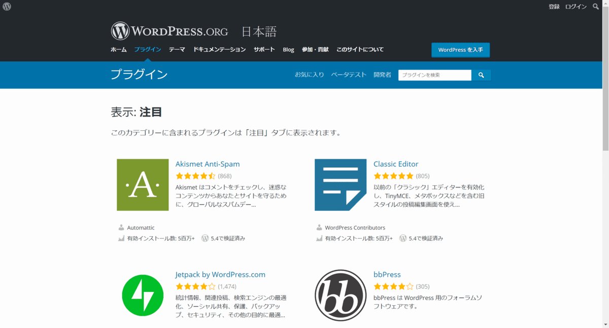
Task: Click Classic Editor's (805) review count
Action: coord(423,176)
